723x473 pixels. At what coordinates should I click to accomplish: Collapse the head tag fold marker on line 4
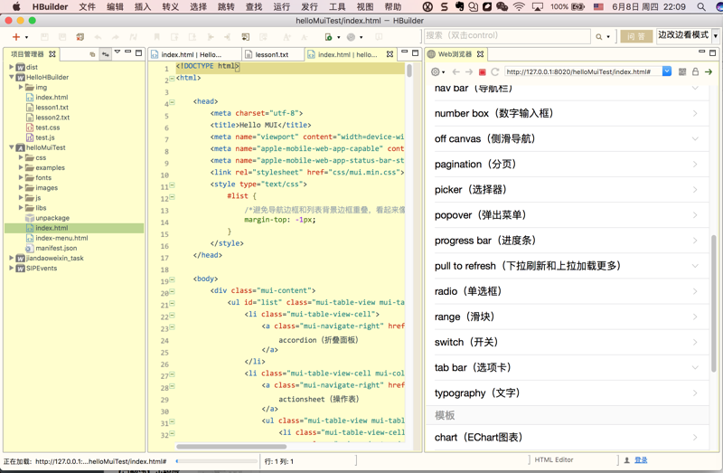pyautogui.click(x=172, y=102)
